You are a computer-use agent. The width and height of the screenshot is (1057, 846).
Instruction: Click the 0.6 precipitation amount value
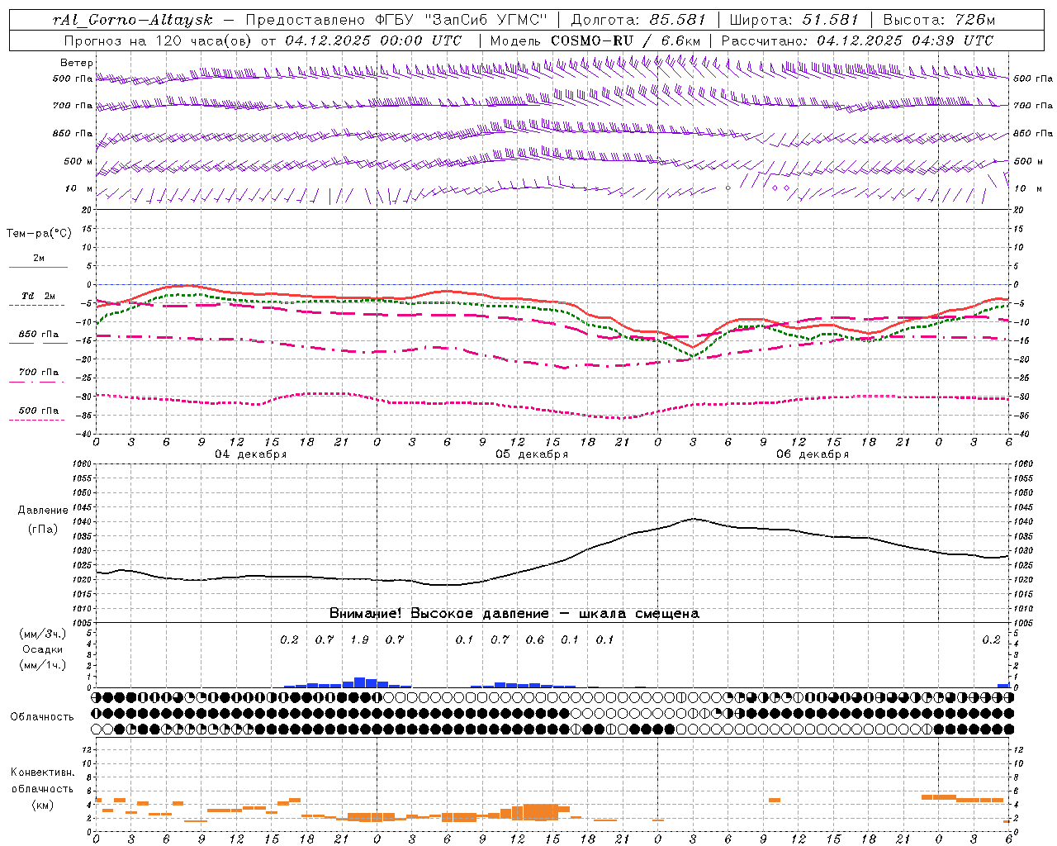(535, 640)
